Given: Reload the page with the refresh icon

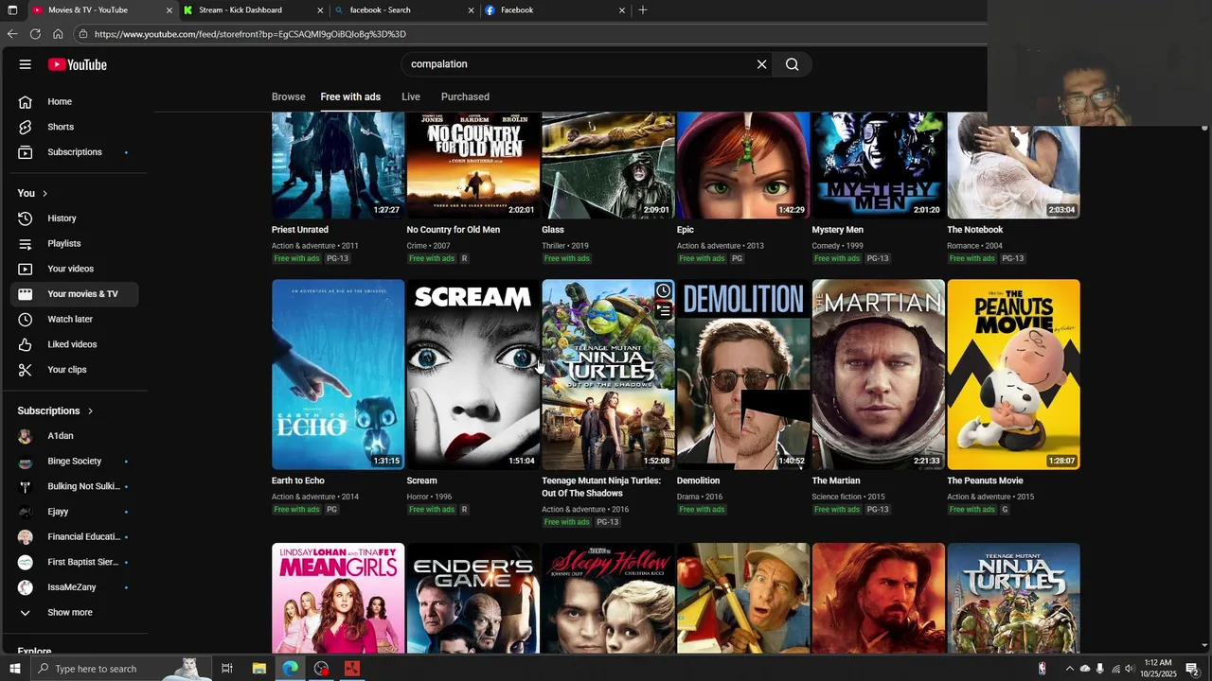Looking at the screenshot, I should (x=35, y=34).
